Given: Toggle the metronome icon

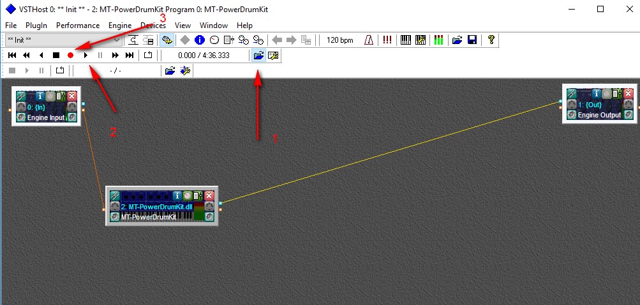Looking at the screenshot, I should coord(369,40).
